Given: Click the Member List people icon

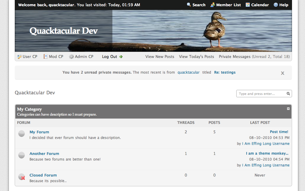Looking at the screenshot, I should (x=212, y=5).
